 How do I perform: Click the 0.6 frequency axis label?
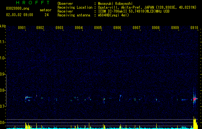(3, 123)
